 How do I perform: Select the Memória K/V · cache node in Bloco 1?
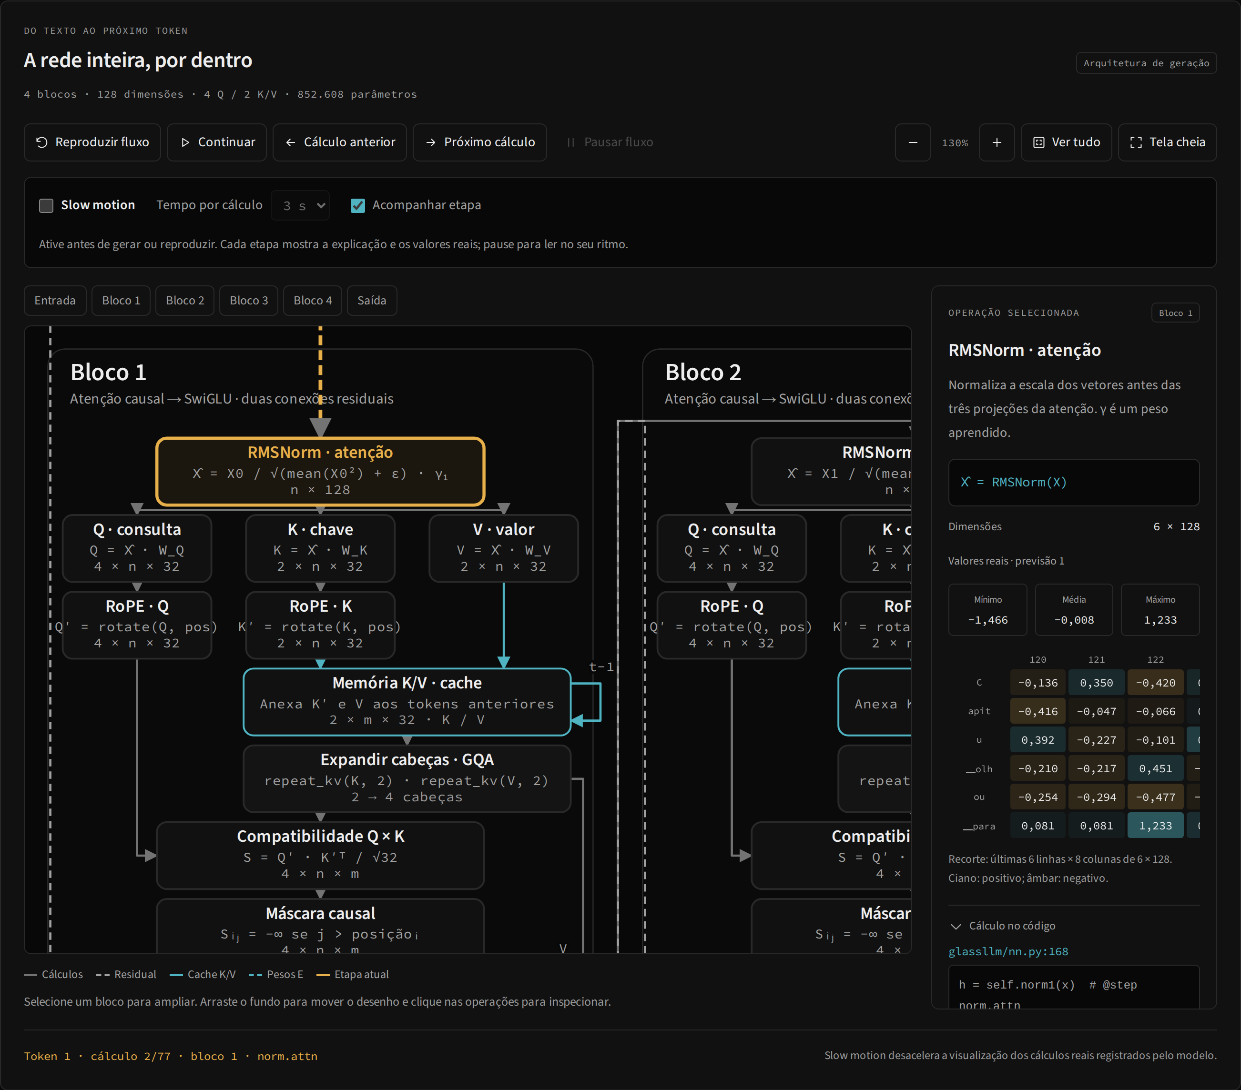click(x=407, y=702)
